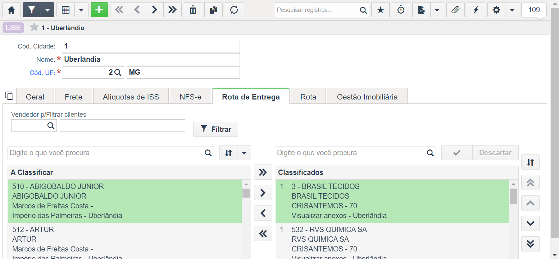
Task: Edit the Nome field Uberlândia
Action: coord(151,59)
